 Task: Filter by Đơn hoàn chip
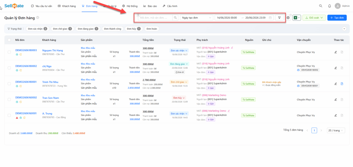pyautogui.click(x=152, y=29)
